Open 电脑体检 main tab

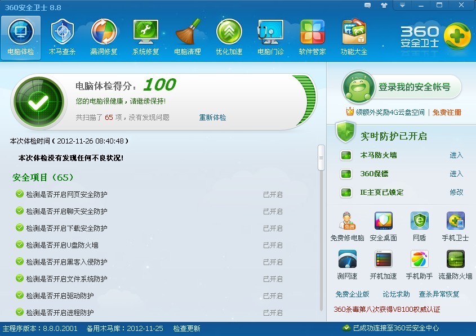[x=21, y=38]
